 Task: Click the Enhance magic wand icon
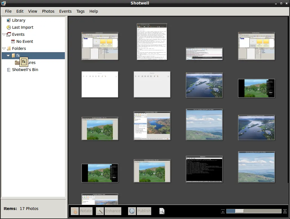pos(100,211)
